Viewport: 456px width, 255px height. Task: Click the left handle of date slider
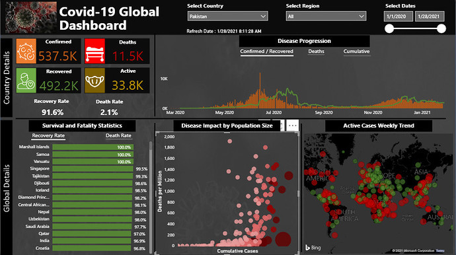coord(389,28)
